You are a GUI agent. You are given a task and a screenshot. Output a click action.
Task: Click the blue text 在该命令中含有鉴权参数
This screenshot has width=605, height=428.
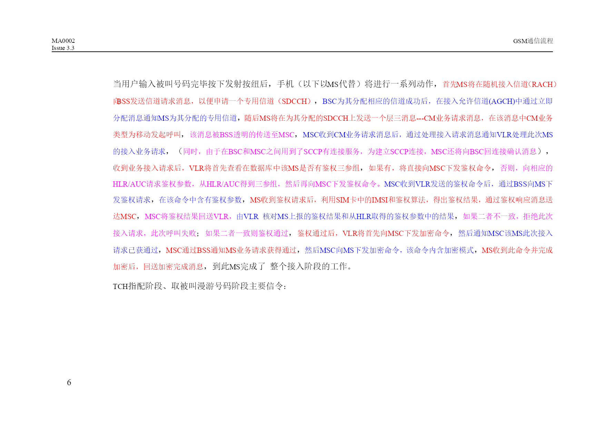point(200,200)
